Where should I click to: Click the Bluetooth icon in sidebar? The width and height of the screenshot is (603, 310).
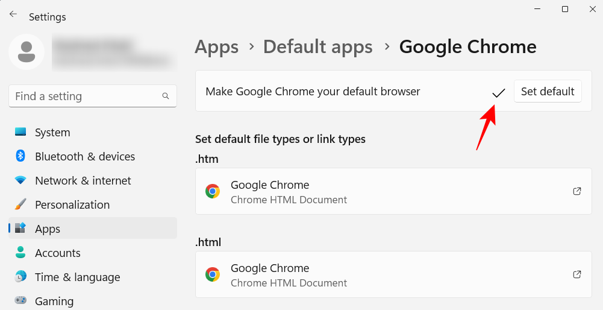(x=20, y=156)
